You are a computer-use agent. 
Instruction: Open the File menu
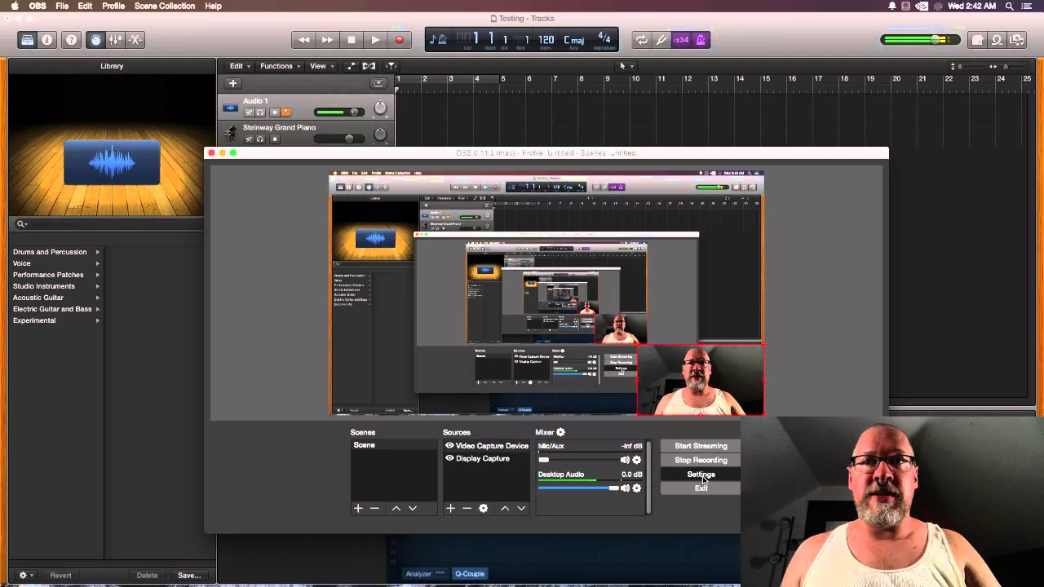coord(62,6)
